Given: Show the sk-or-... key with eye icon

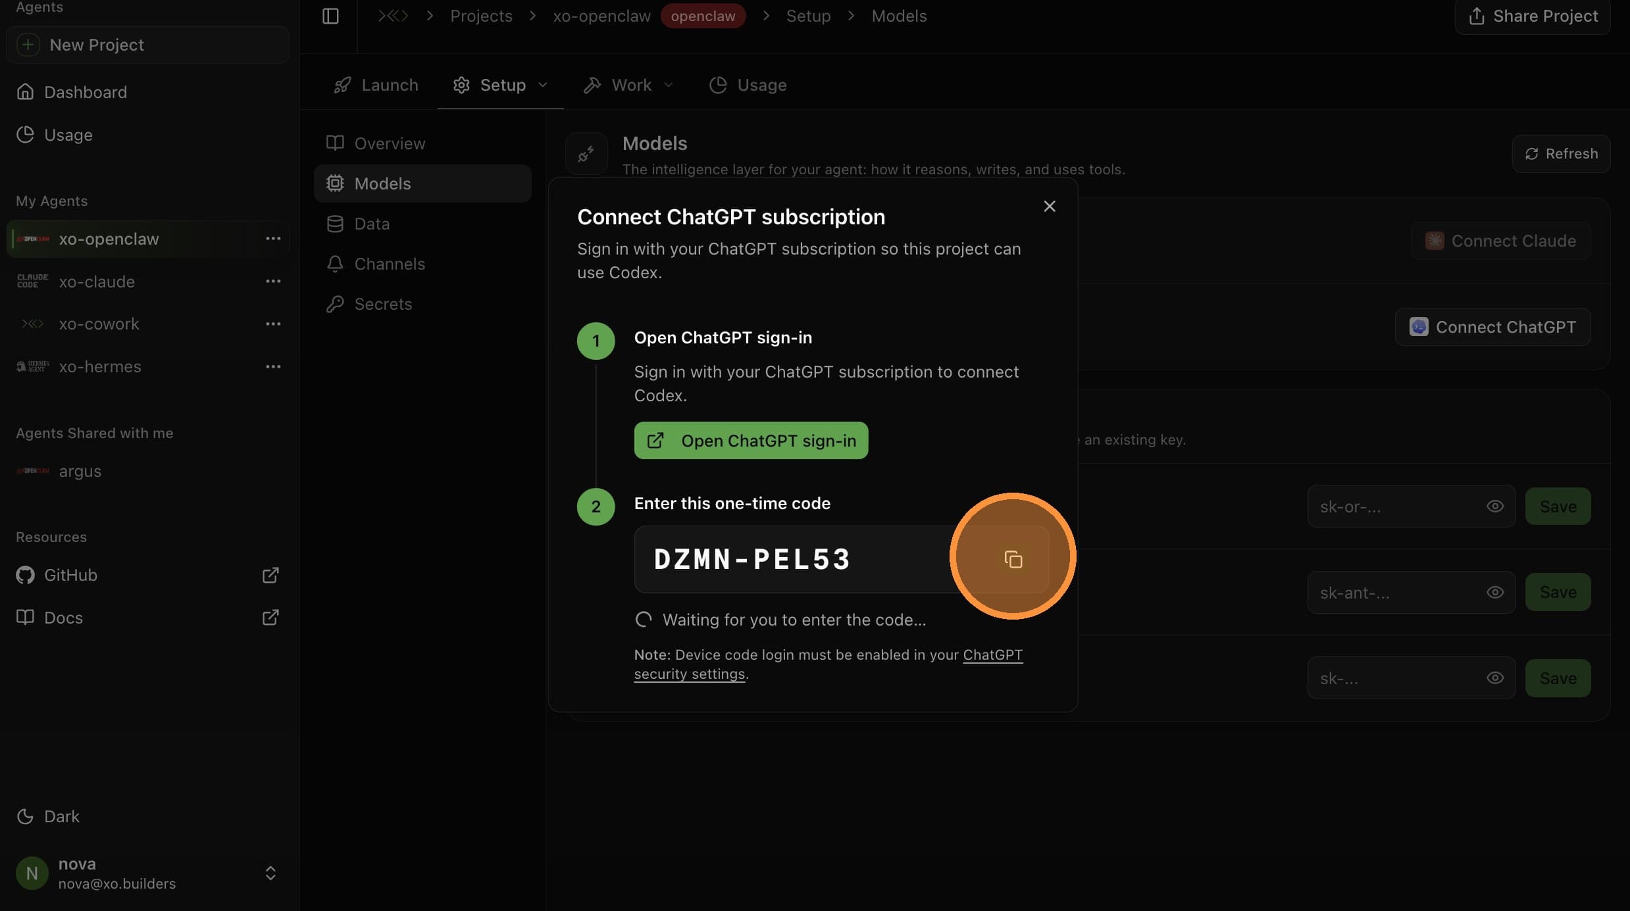Looking at the screenshot, I should [x=1495, y=506].
